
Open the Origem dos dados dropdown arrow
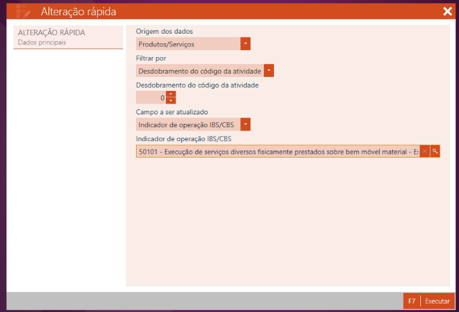245,44
